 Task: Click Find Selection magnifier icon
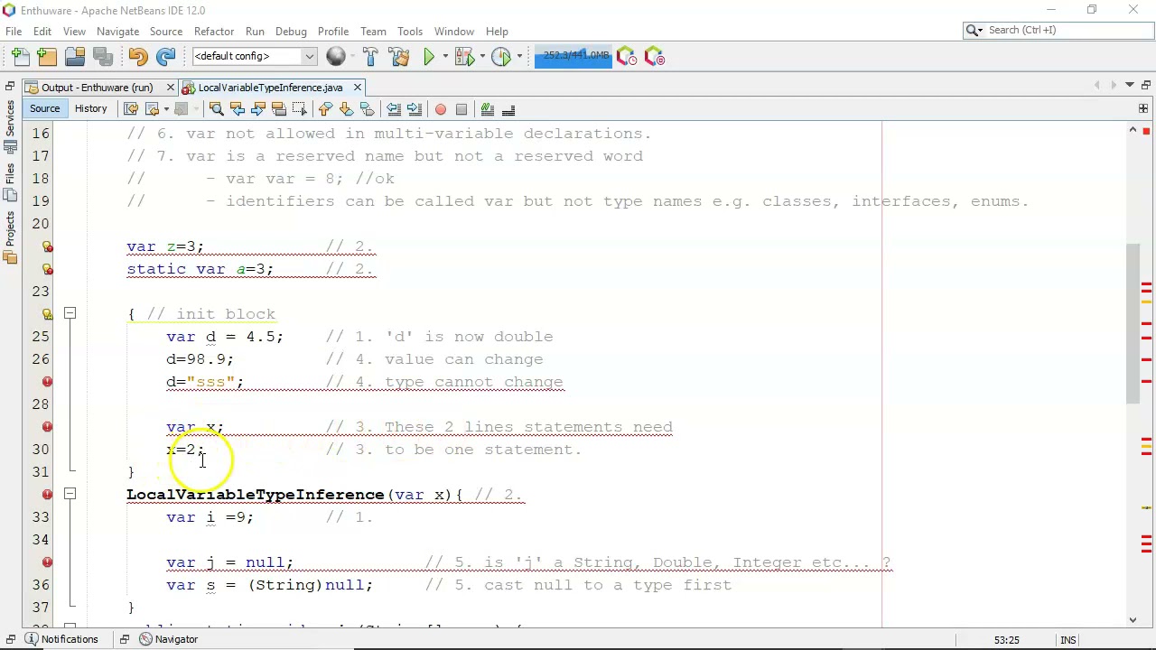pos(216,109)
